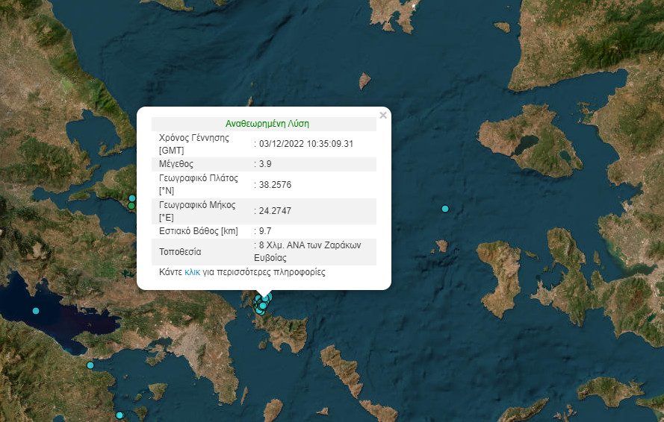
Task: Click the cyan marker at the bottom edge of the map
Action: [x=119, y=415]
